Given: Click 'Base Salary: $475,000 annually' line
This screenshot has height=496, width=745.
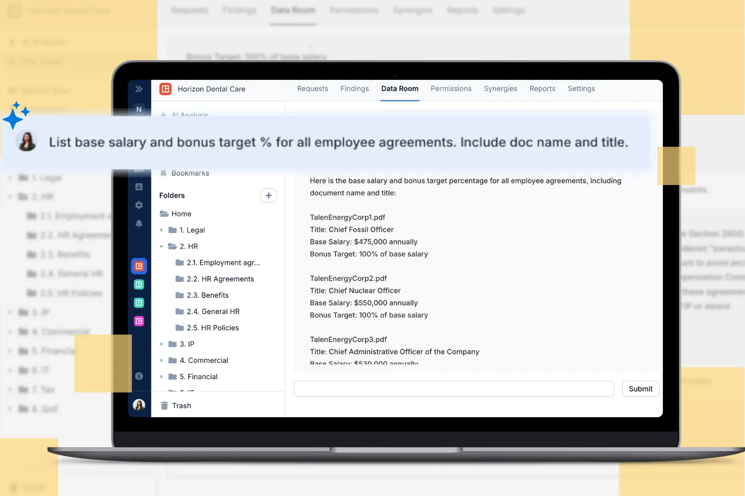Looking at the screenshot, I should [x=364, y=242].
